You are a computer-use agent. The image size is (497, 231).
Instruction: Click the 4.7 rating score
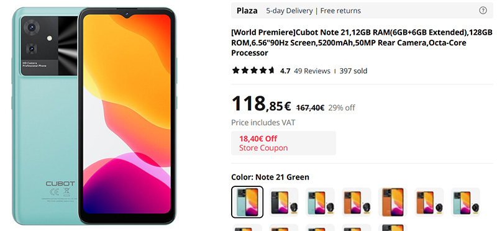[285, 71]
